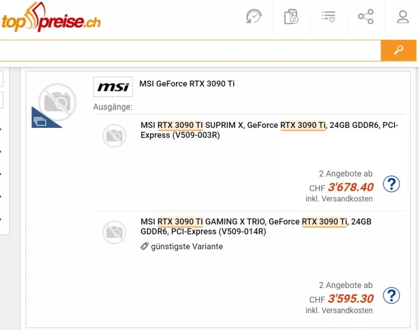Open the GAMING X TRIO product listing
This screenshot has width=419, height=330.
[x=236, y=221]
